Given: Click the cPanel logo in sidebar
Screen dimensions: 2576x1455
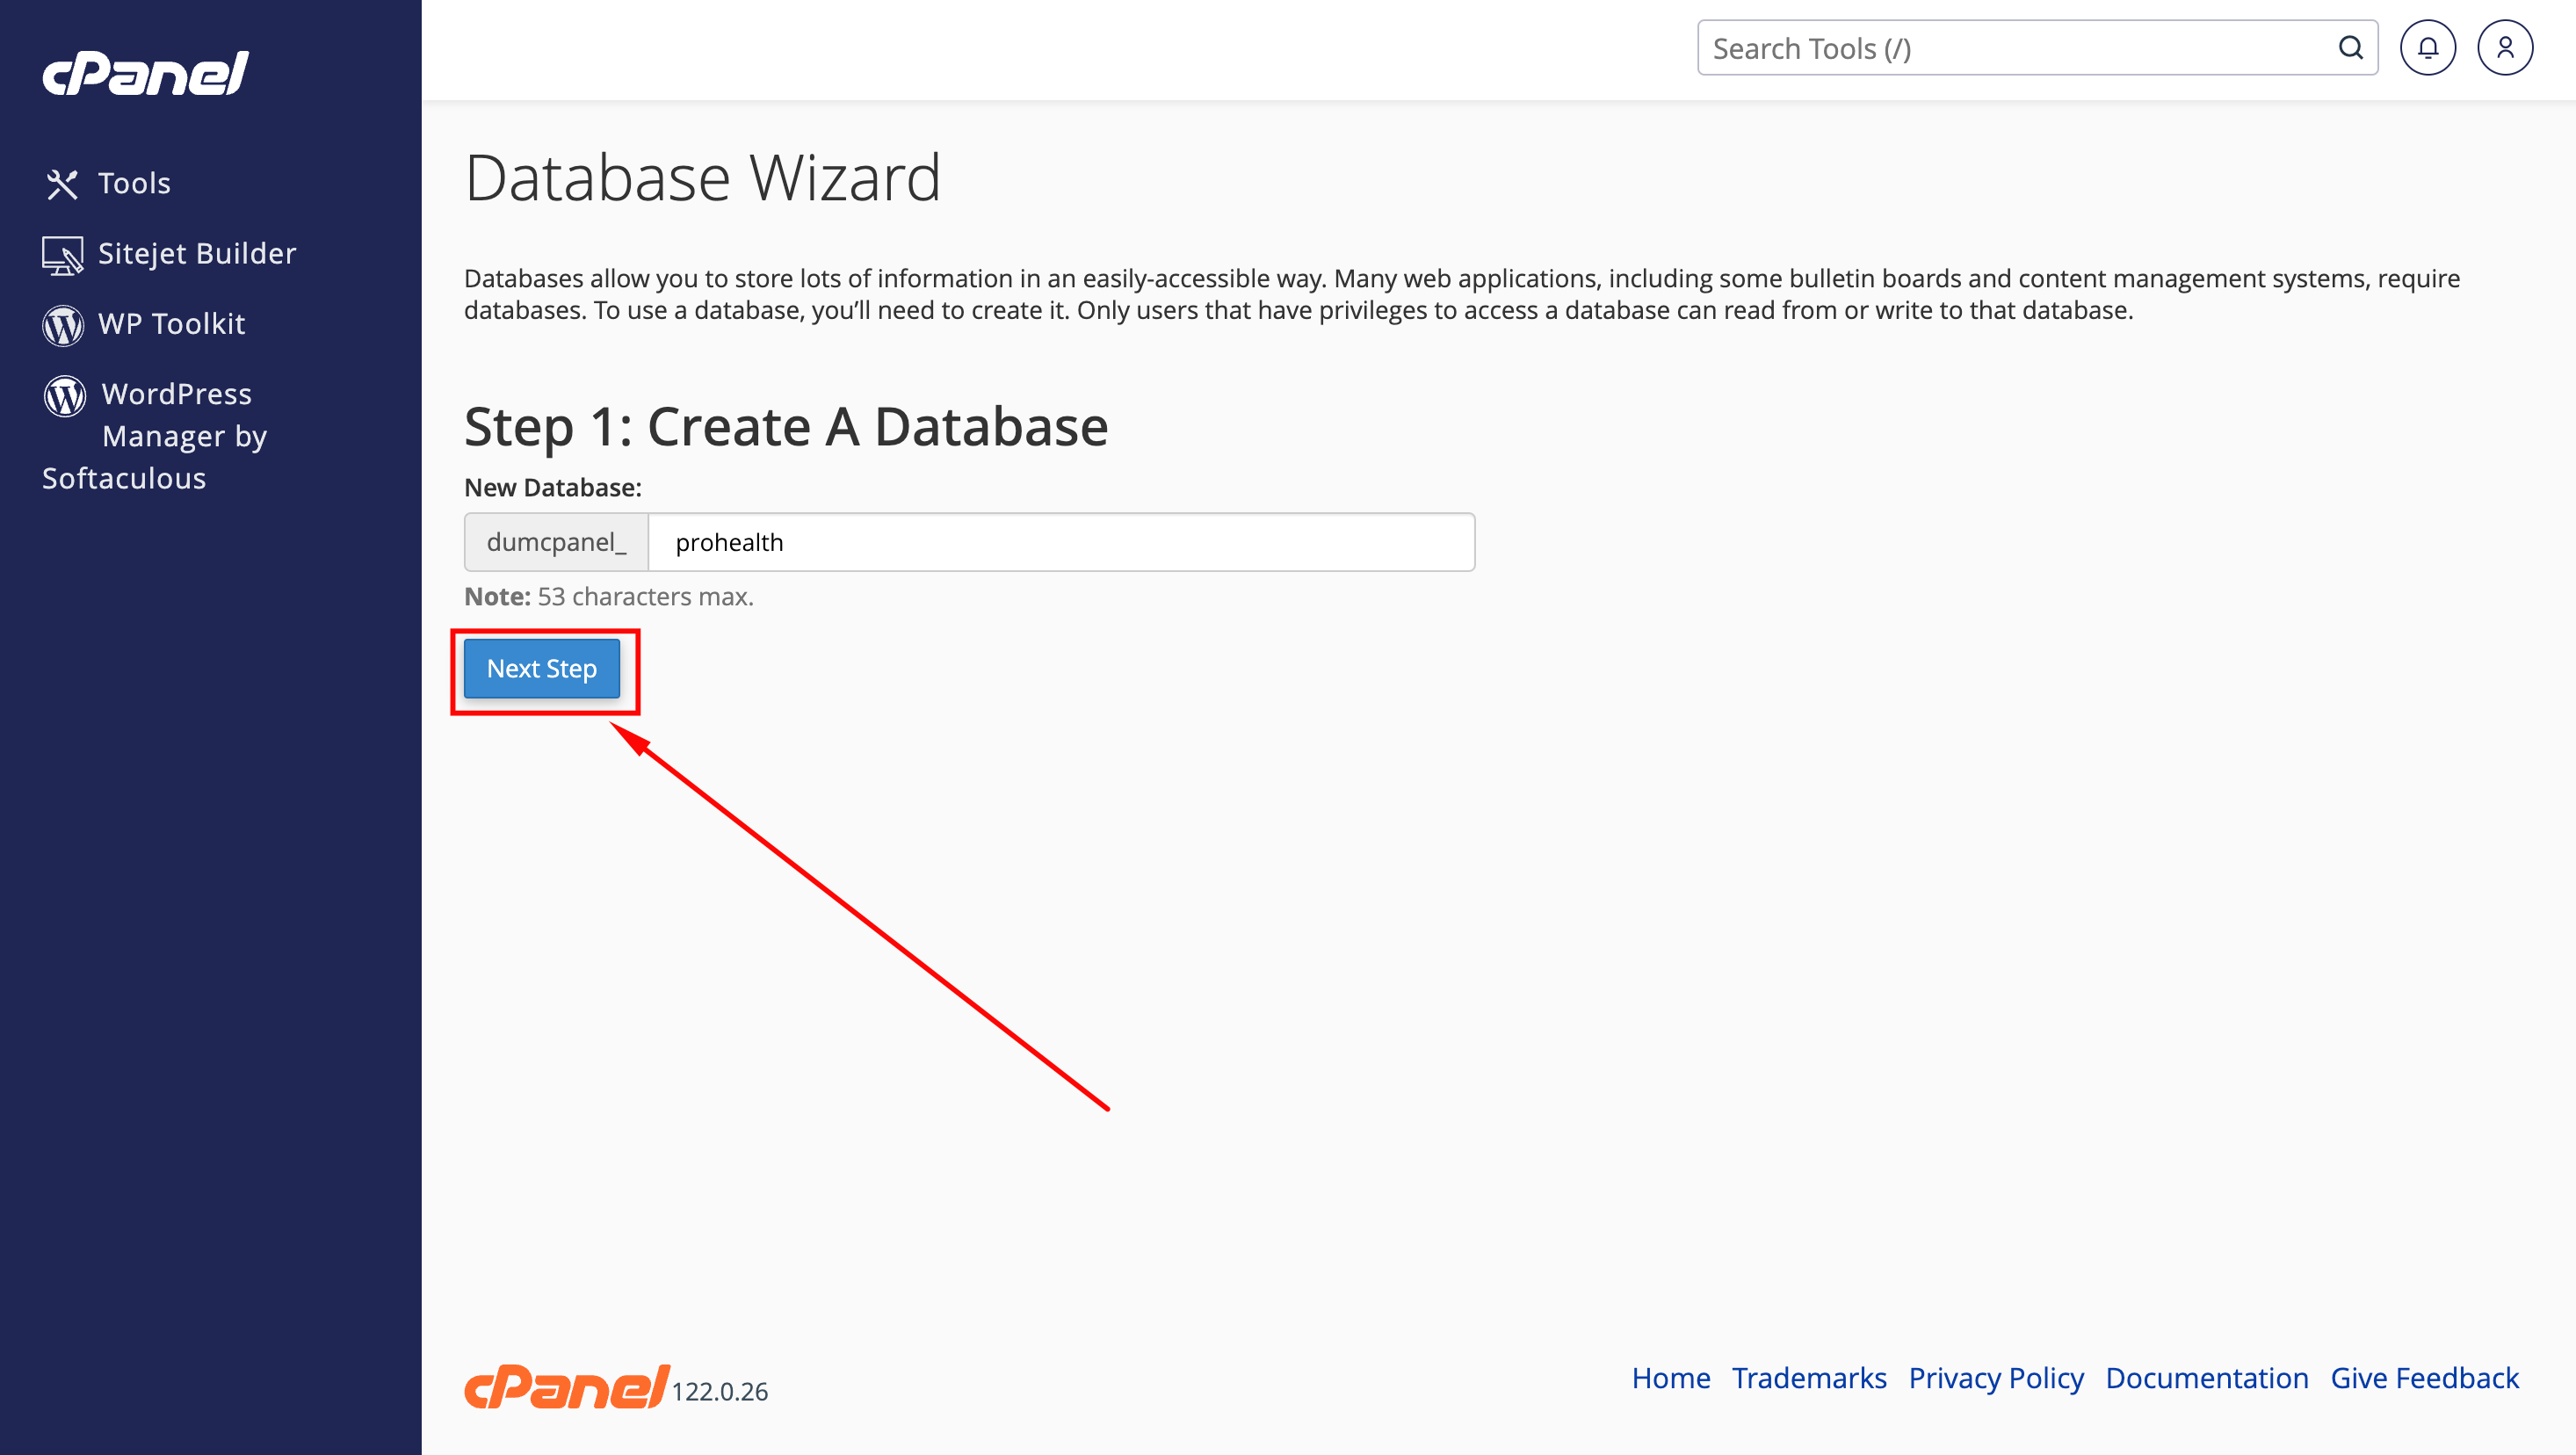Looking at the screenshot, I should pos(146,73).
